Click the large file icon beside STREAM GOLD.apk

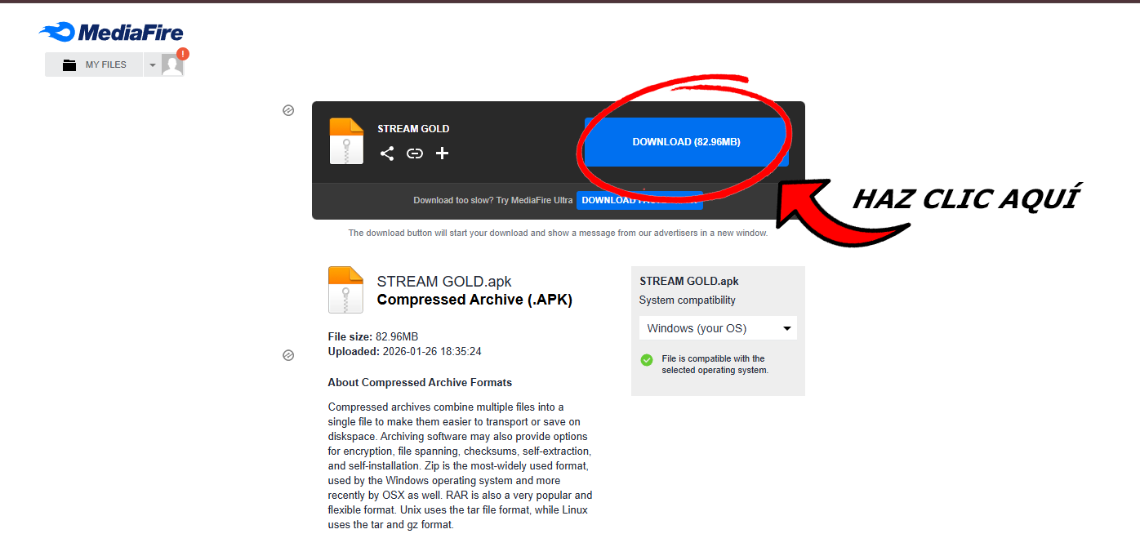pos(345,290)
